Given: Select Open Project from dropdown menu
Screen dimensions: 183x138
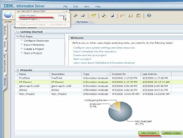Looking at the screenshot, I should [29, 16].
